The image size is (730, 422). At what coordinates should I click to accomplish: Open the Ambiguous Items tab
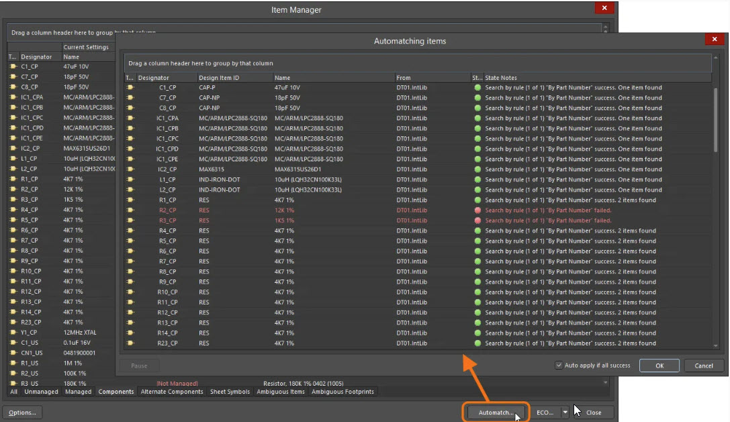click(281, 392)
